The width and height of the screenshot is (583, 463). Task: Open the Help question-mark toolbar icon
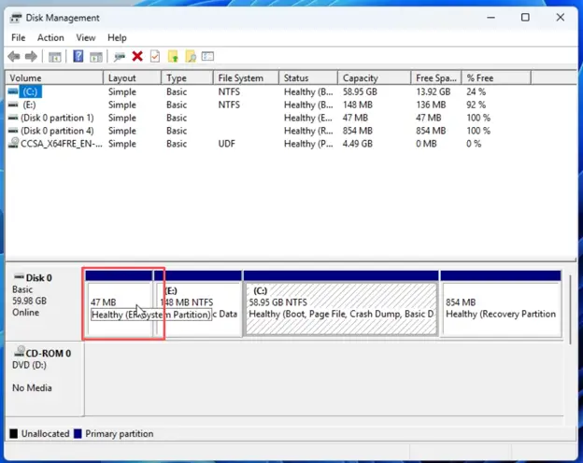(x=78, y=57)
